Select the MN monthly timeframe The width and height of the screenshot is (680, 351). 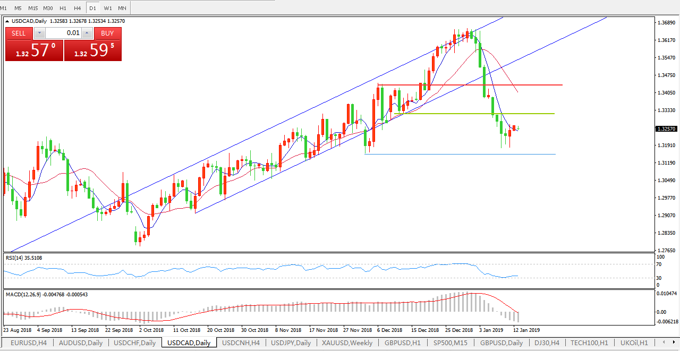[x=122, y=8]
